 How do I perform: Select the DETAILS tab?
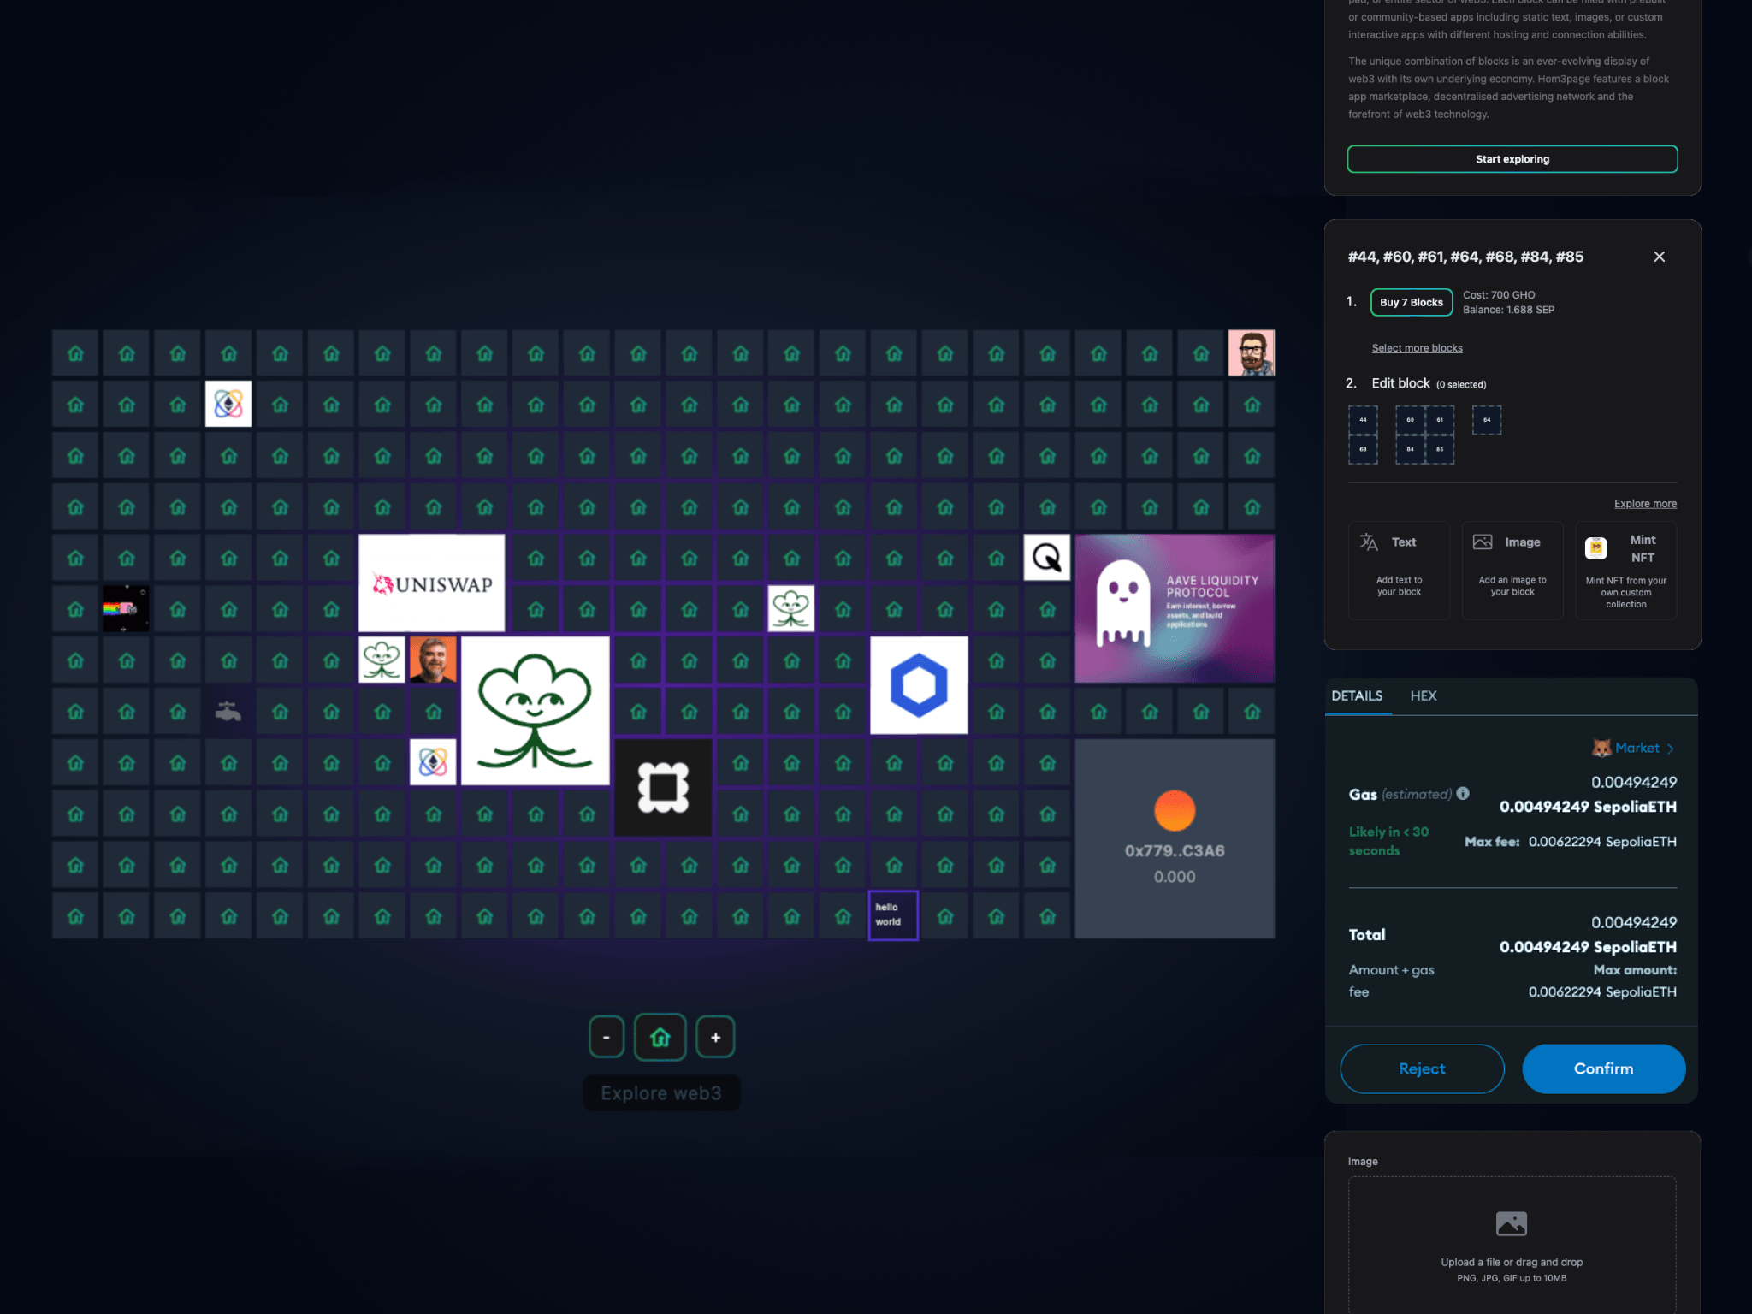click(x=1357, y=695)
